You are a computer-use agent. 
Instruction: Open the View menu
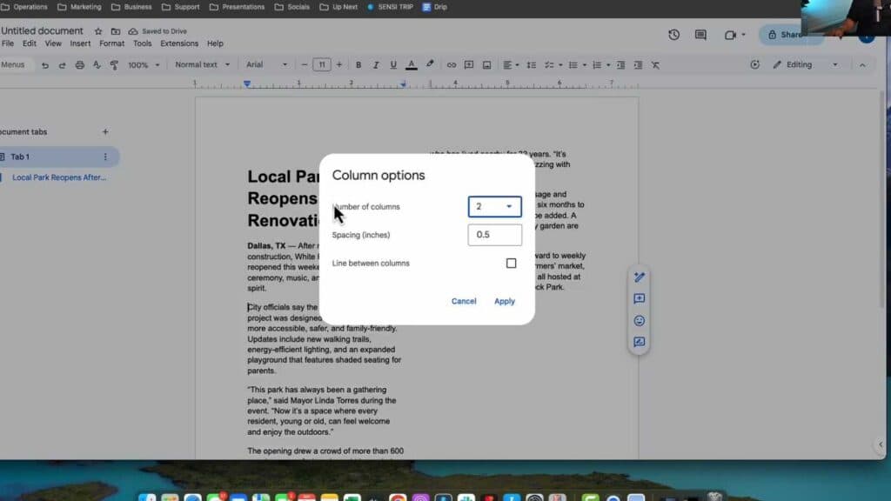(53, 43)
